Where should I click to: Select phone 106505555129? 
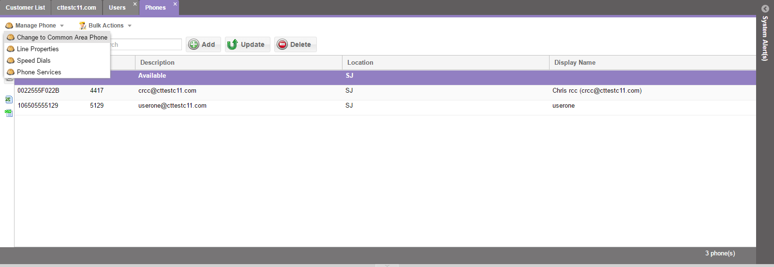coord(38,106)
